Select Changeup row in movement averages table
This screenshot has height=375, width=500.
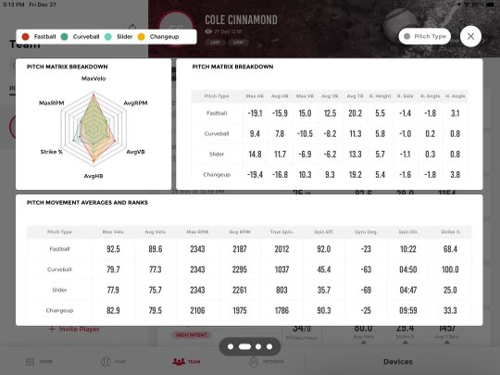click(249, 310)
